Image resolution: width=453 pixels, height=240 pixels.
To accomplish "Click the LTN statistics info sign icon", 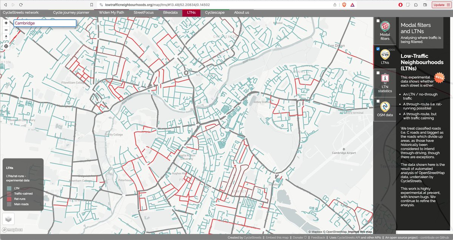I will [x=385, y=78].
